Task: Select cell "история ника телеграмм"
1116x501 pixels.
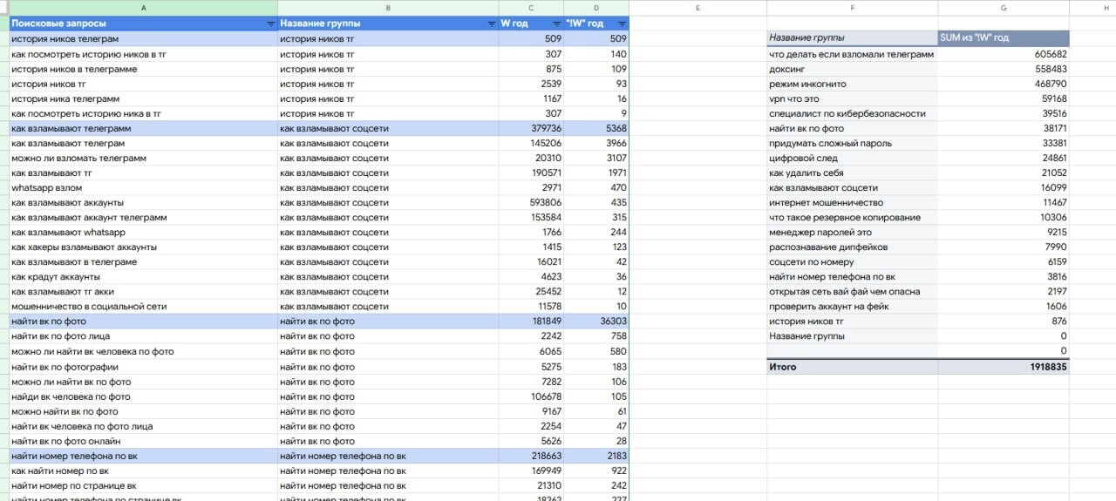Action: pyautogui.click(x=143, y=98)
